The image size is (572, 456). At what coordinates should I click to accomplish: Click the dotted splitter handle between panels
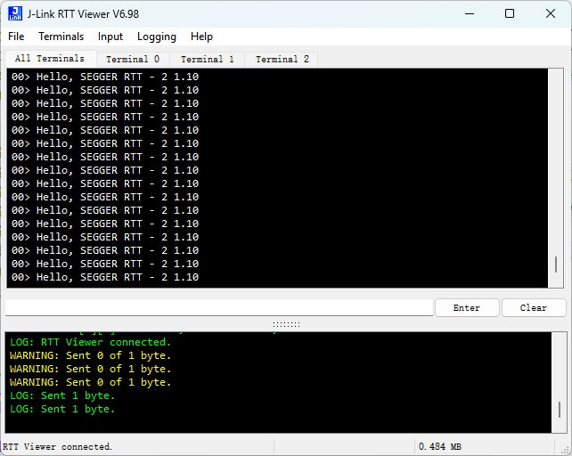coord(286,324)
